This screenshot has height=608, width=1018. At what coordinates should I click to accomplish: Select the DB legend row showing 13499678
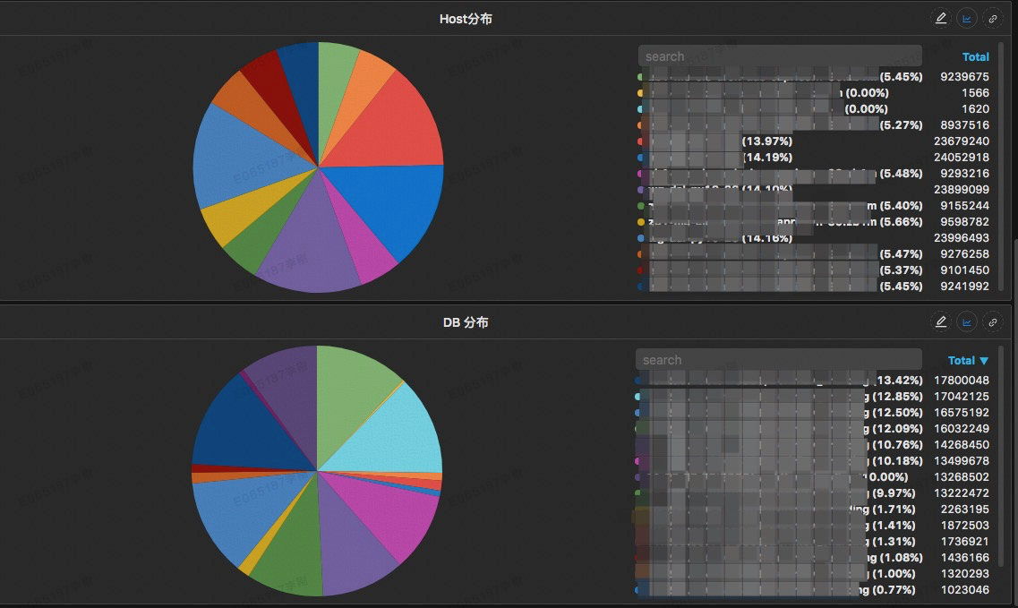pos(812,460)
